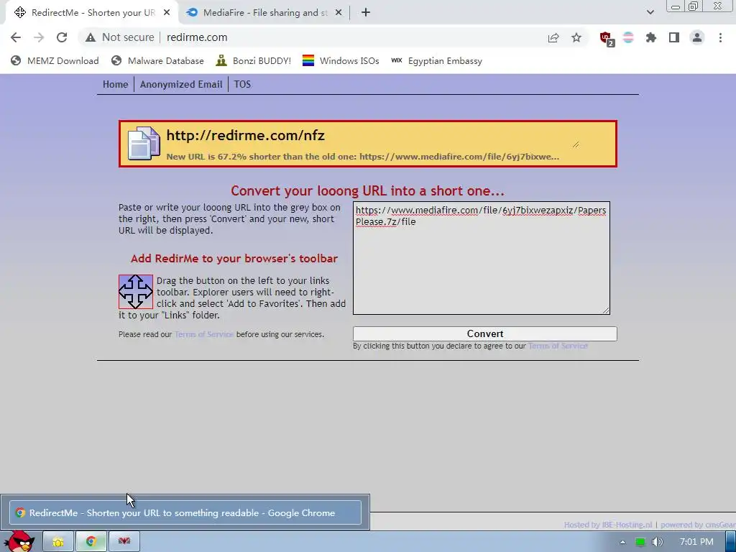
Task: Open the TOS menu item
Action: click(x=242, y=85)
